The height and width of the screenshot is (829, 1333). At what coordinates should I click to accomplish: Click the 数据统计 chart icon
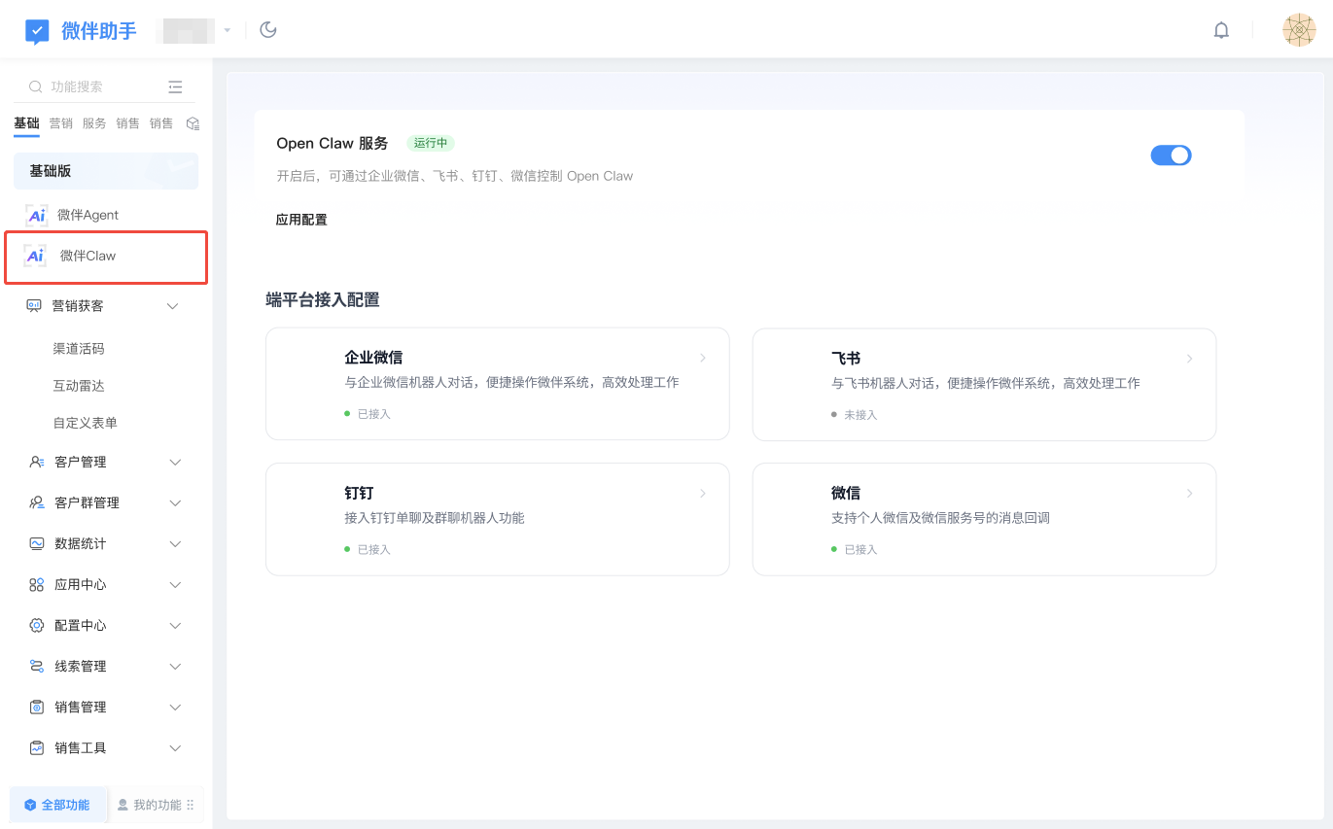(37, 544)
